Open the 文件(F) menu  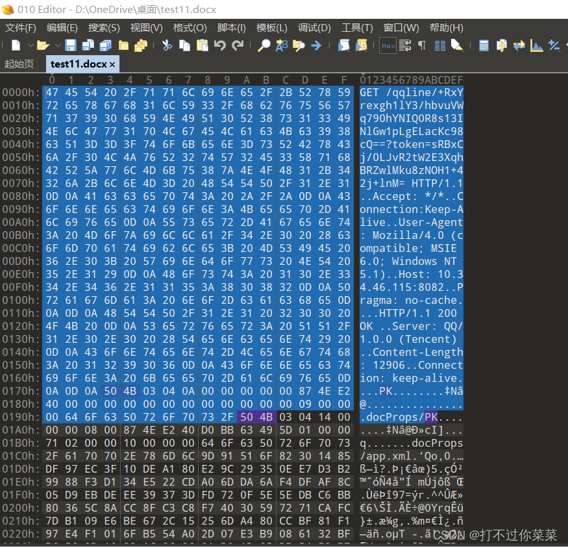[21, 28]
